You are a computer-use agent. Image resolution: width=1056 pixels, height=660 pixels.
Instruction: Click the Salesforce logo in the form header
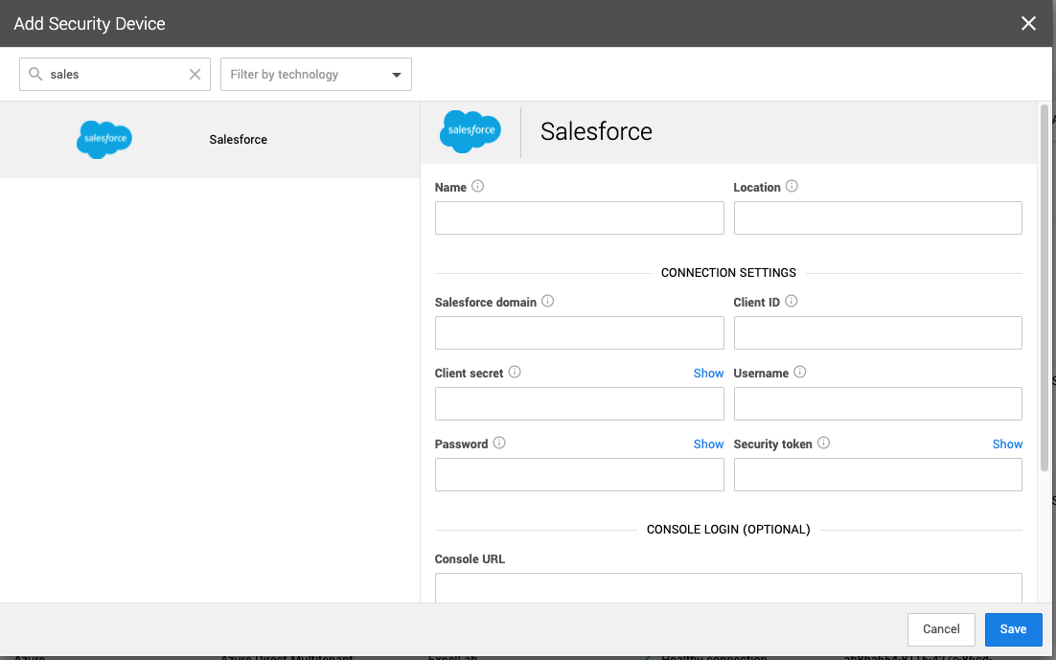pyautogui.click(x=471, y=131)
